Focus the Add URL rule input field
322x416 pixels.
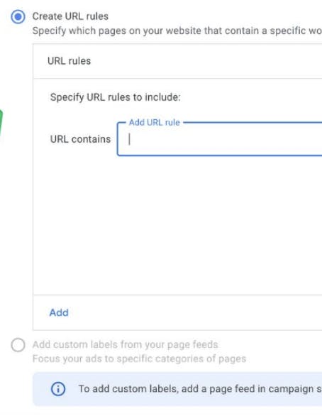coord(219,139)
